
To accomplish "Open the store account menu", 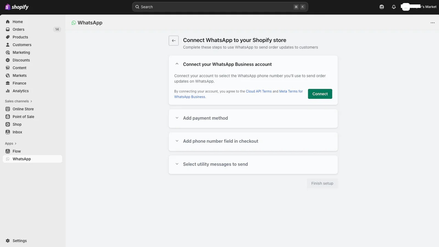I will tap(419, 7).
